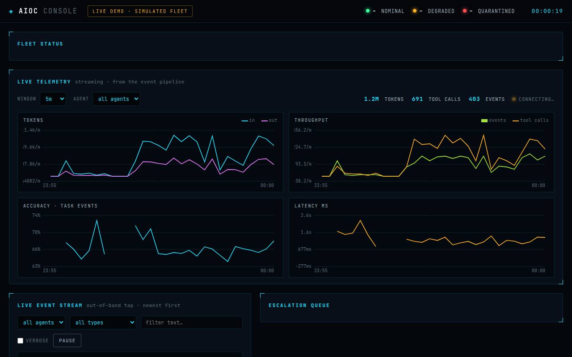Click the 677ms latency axis label

[305, 249]
